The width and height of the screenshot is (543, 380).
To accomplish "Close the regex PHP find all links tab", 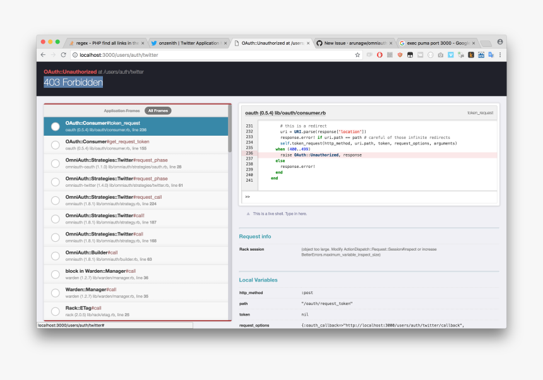I will click(143, 43).
